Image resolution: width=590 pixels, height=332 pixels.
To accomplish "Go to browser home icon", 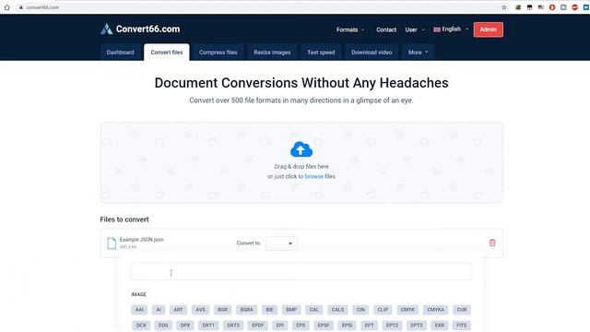I will 6,7.
